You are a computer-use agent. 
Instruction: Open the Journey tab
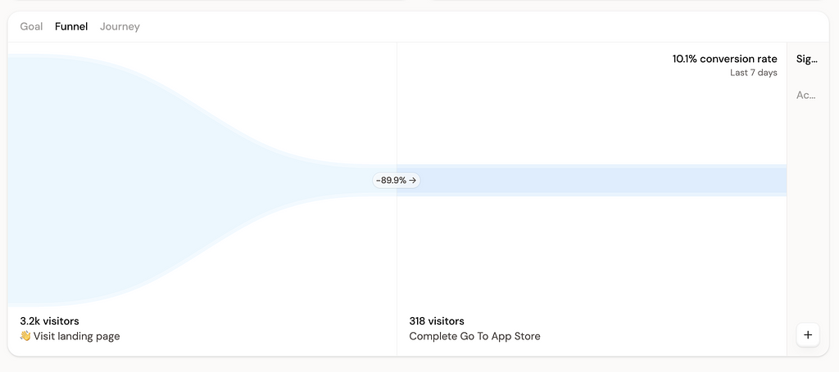point(120,26)
